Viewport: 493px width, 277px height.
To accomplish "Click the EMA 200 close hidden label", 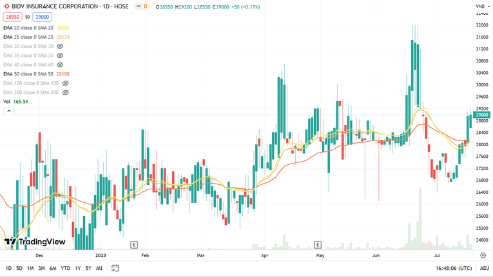I will pyautogui.click(x=31, y=92).
